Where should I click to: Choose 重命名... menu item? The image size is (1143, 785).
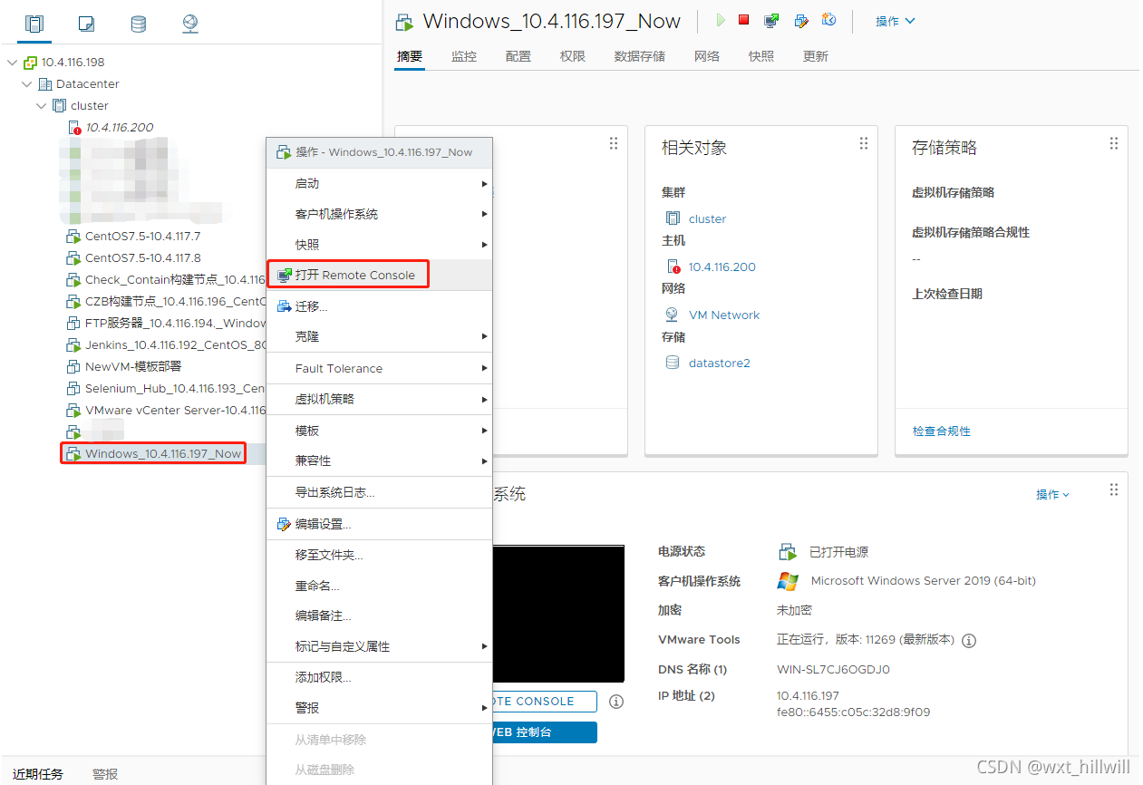[x=379, y=586]
